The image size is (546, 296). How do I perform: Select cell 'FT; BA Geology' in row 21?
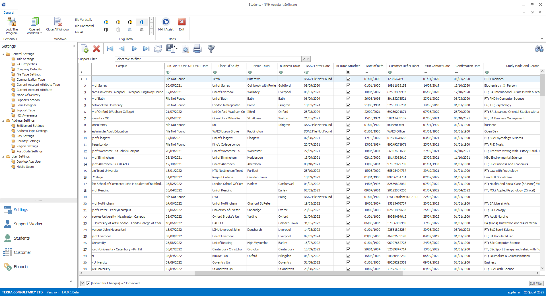pyautogui.click(x=512, y=210)
